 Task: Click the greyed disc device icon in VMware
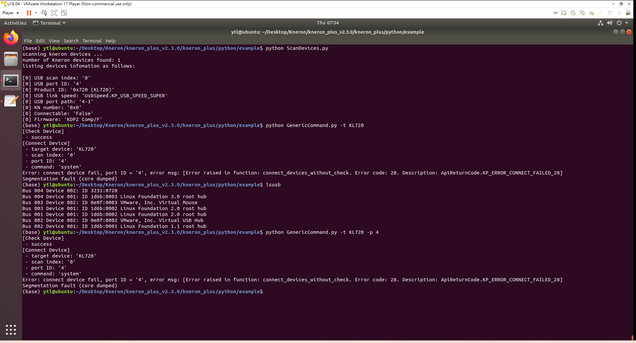pos(619,13)
